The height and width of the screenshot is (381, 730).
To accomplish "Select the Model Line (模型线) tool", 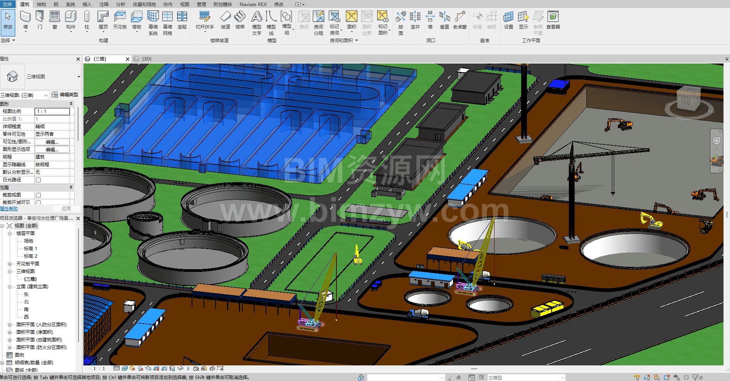I will [271, 23].
